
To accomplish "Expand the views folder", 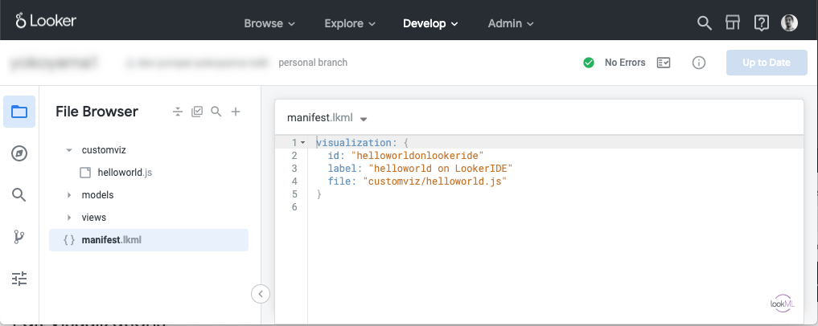I will (x=69, y=217).
